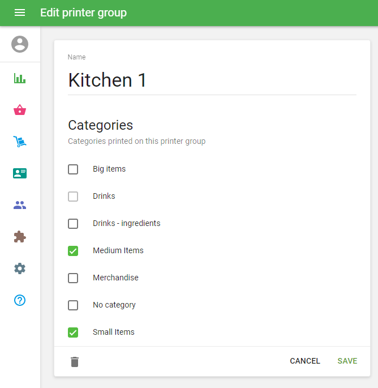Open the inventory hand truck icon
Screen dimensions: 378x388
20,142
